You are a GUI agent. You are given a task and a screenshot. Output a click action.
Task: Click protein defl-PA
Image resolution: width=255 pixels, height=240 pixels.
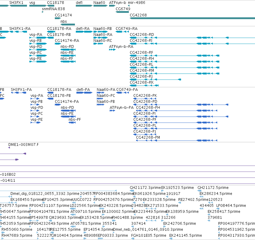click(x=83, y=90)
